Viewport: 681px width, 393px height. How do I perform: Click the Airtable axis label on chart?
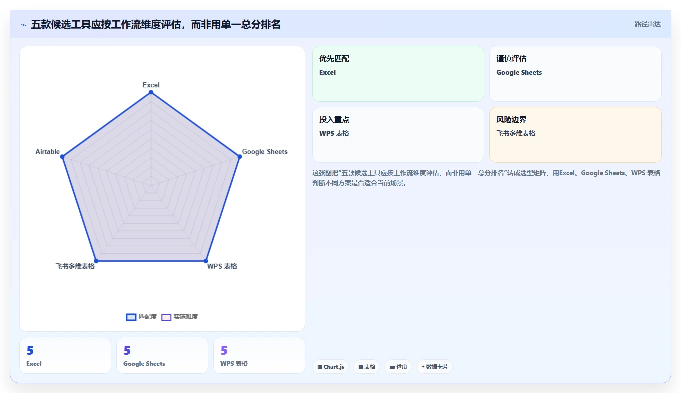point(48,152)
